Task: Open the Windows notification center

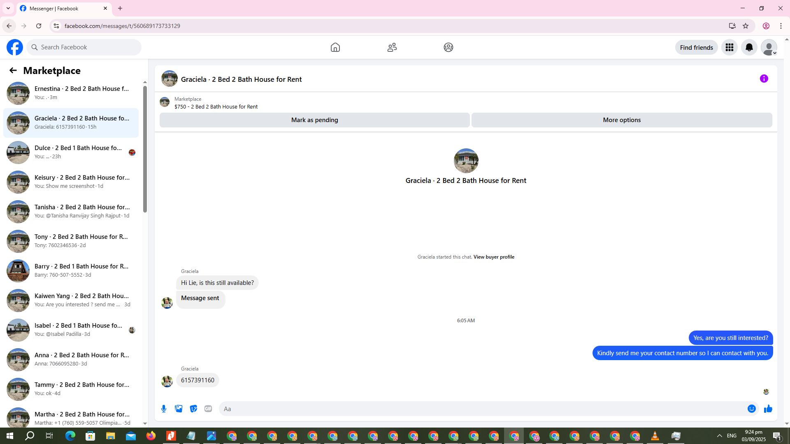Action: 777,436
